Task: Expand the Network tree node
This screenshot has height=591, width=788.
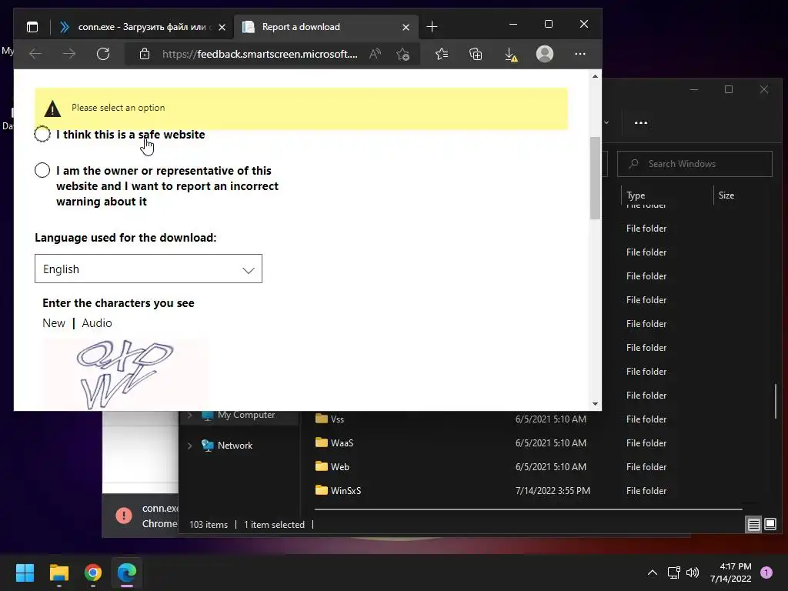Action: (189, 446)
